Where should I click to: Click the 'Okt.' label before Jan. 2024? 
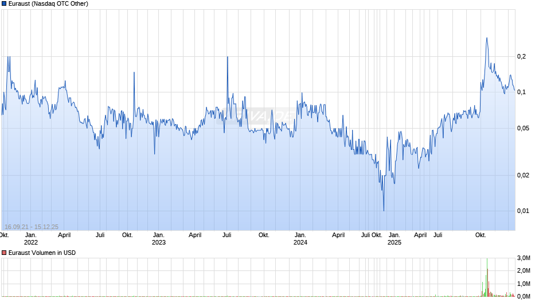[264, 235]
